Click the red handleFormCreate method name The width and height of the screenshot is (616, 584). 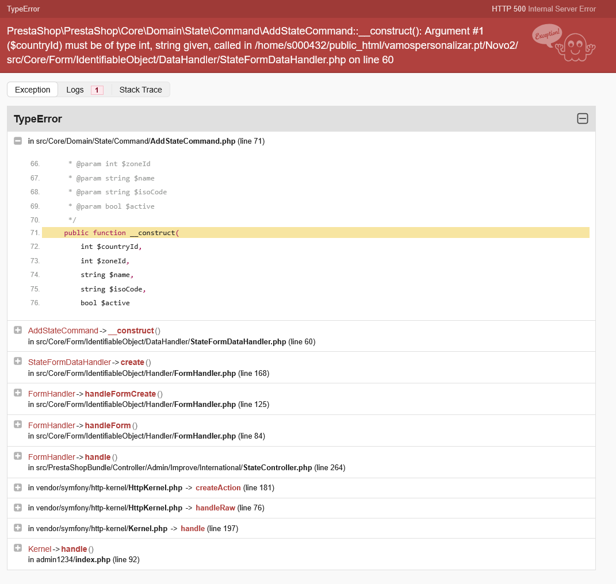(x=120, y=394)
